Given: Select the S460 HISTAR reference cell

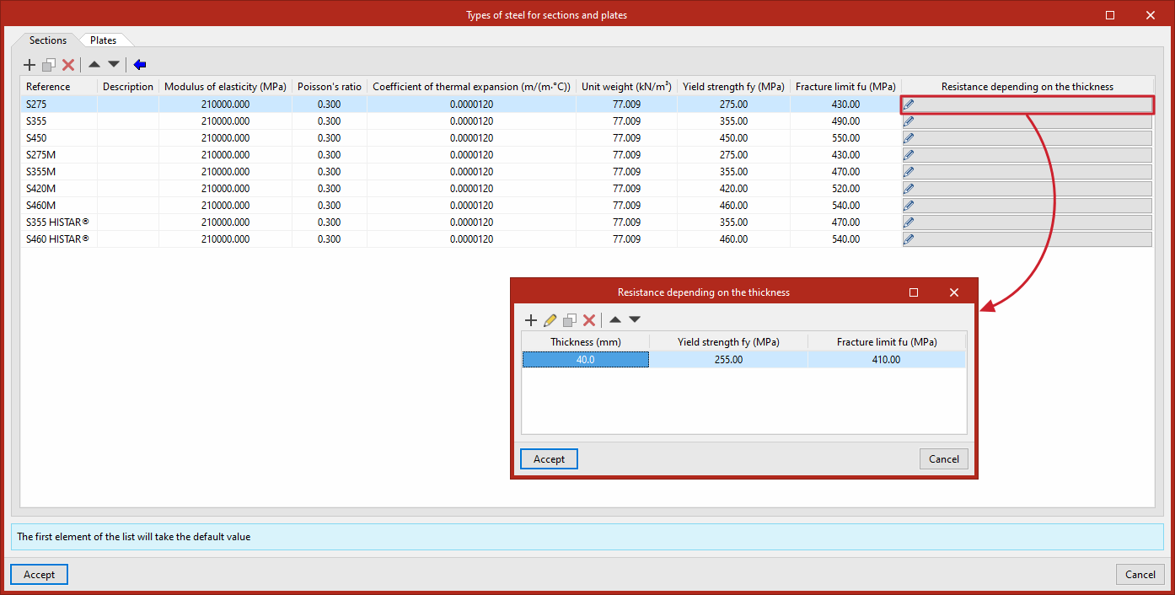Looking at the screenshot, I should click(x=59, y=239).
